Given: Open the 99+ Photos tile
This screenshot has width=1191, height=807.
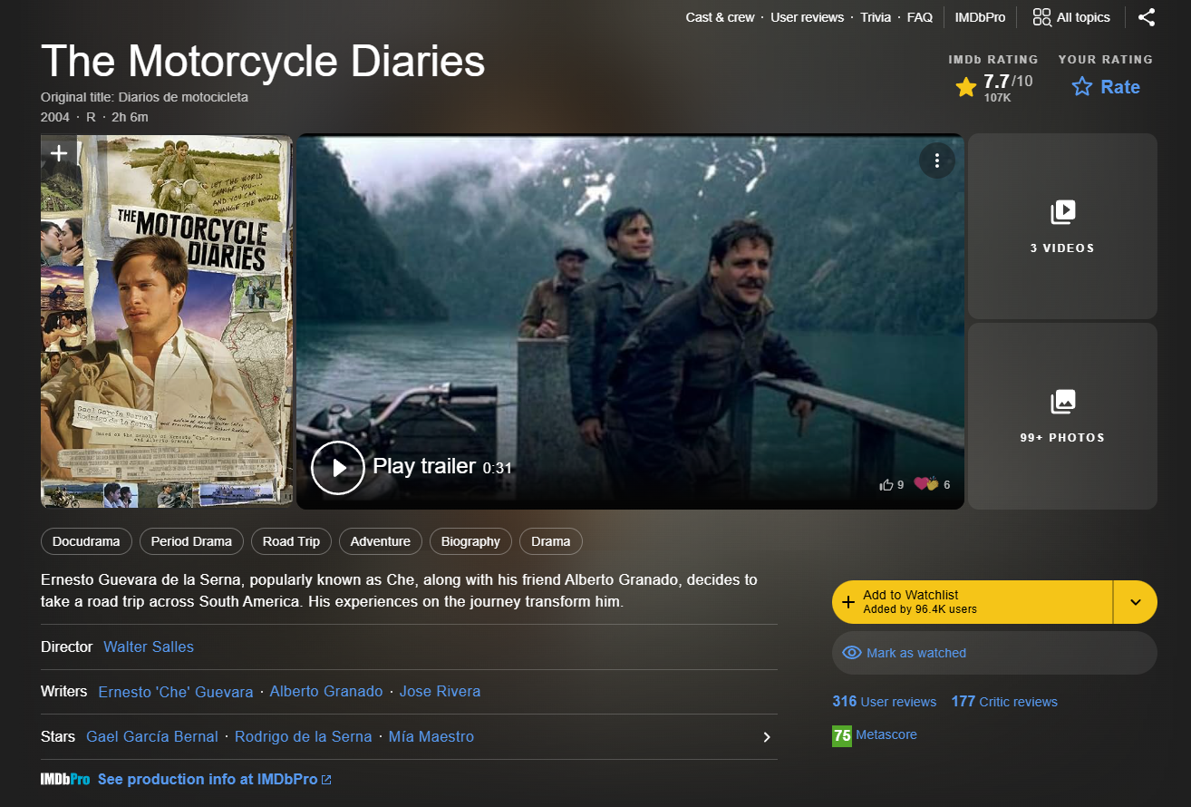Looking at the screenshot, I should 1062,416.
